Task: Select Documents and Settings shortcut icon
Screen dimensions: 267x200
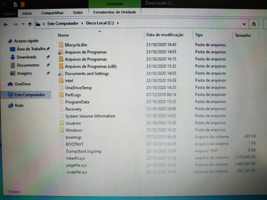Action: coord(60,74)
